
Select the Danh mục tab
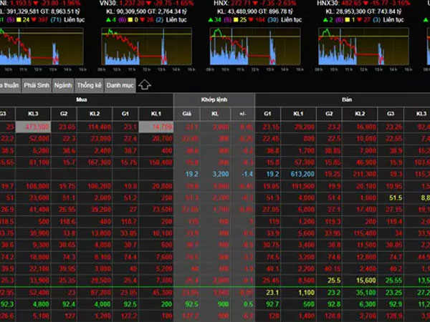[x=120, y=85]
